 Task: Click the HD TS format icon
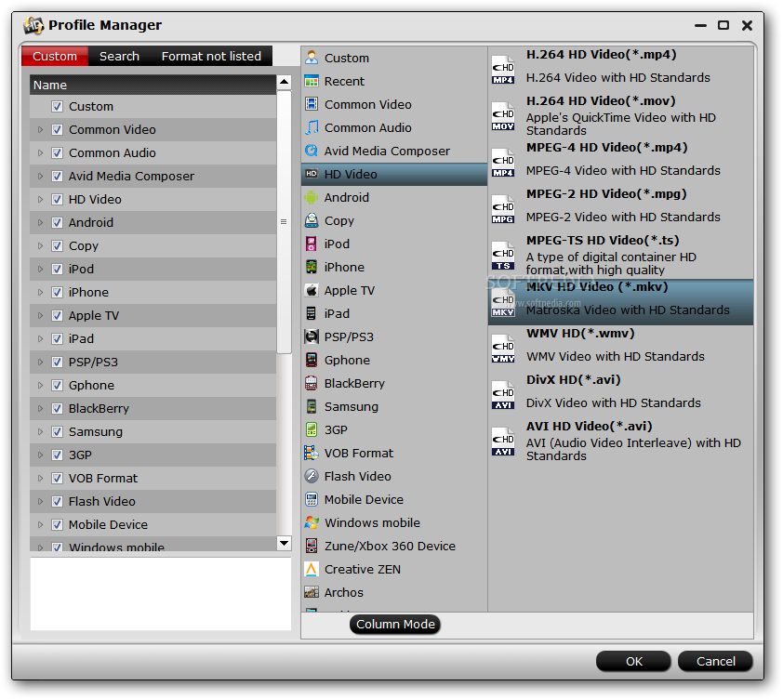(503, 256)
